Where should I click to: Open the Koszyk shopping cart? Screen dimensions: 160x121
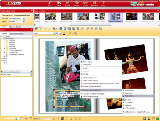68,4
